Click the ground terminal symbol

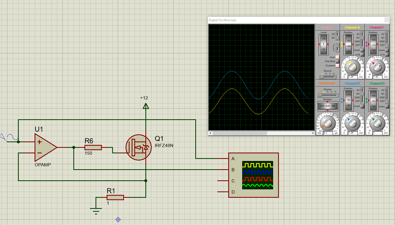pyautogui.click(x=96, y=210)
